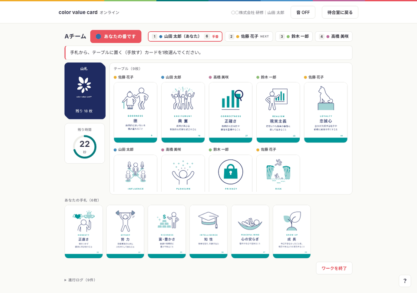Open the help question mark button

point(405,281)
